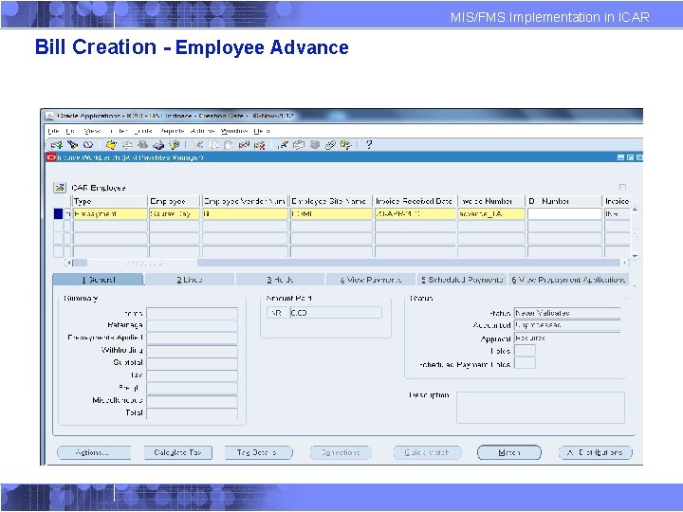Click the Actions... button
Screen dimensions: 683x512
pyautogui.click(x=94, y=452)
